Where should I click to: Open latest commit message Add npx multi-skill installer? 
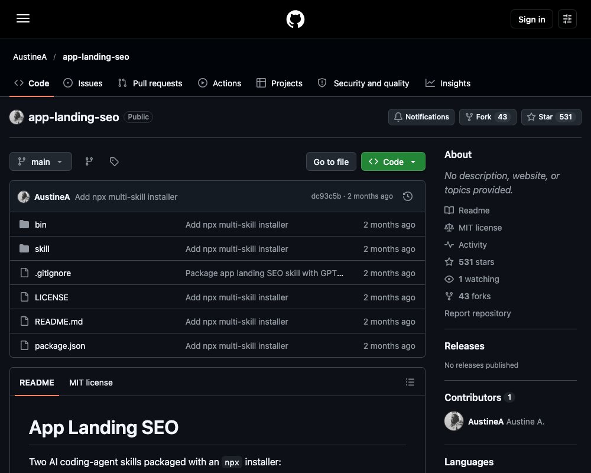click(126, 197)
